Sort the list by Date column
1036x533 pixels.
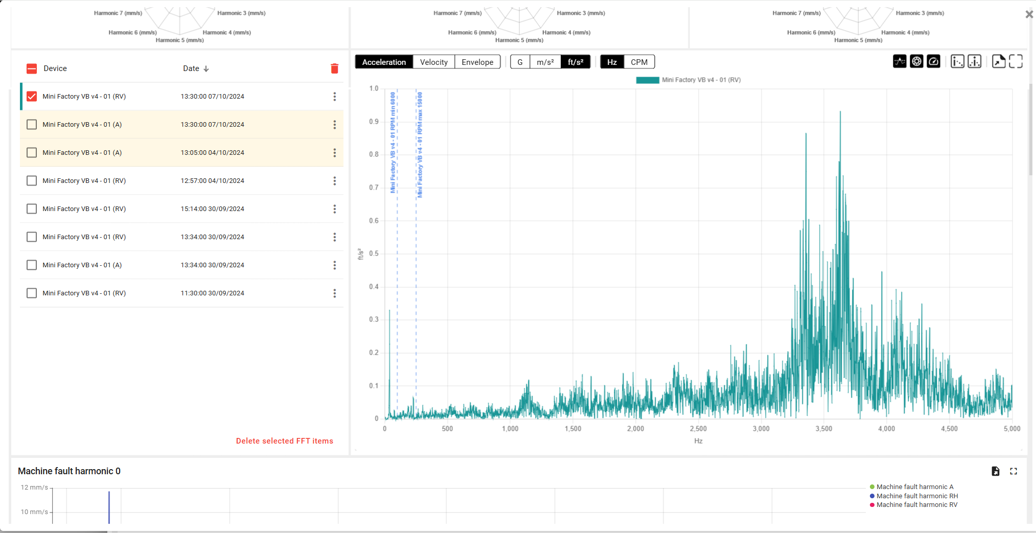196,68
